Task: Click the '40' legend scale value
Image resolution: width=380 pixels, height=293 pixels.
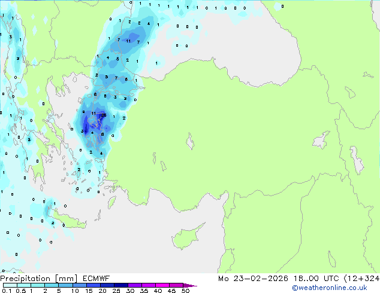Action: click(x=158, y=291)
